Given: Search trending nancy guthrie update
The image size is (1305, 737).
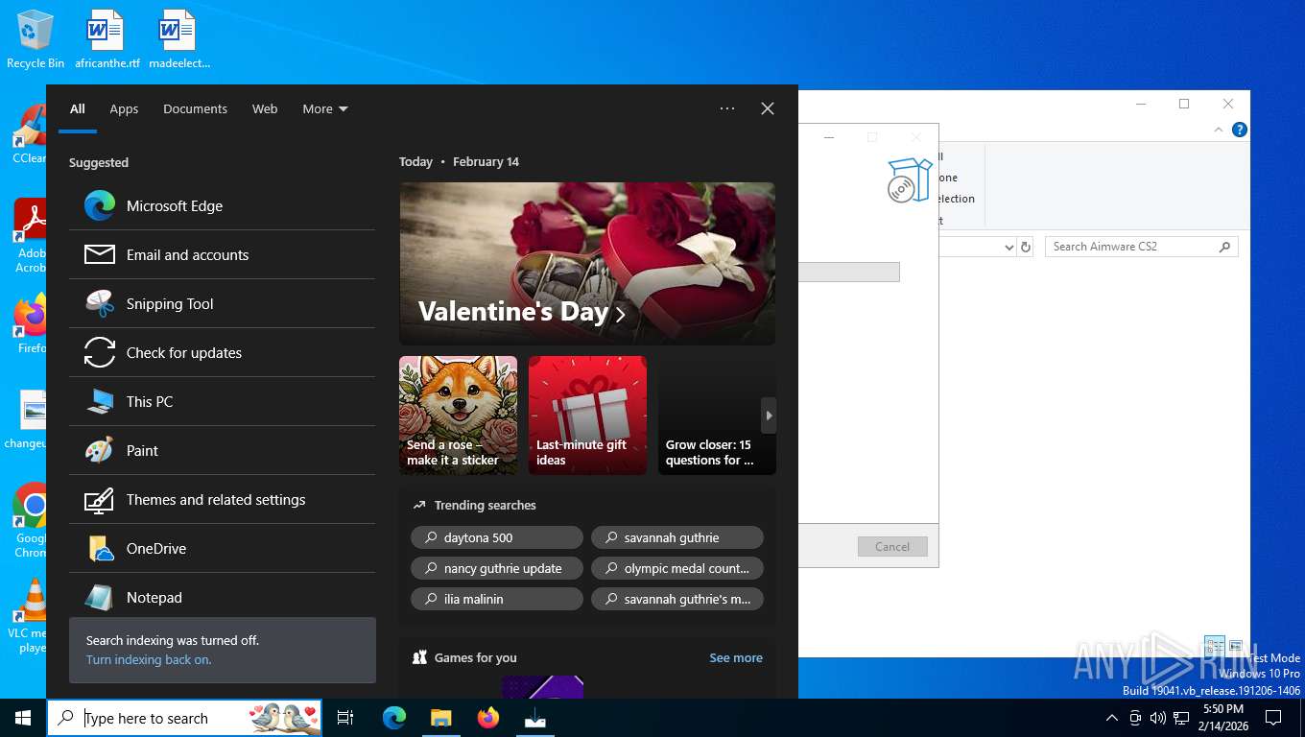Looking at the screenshot, I should tap(497, 568).
